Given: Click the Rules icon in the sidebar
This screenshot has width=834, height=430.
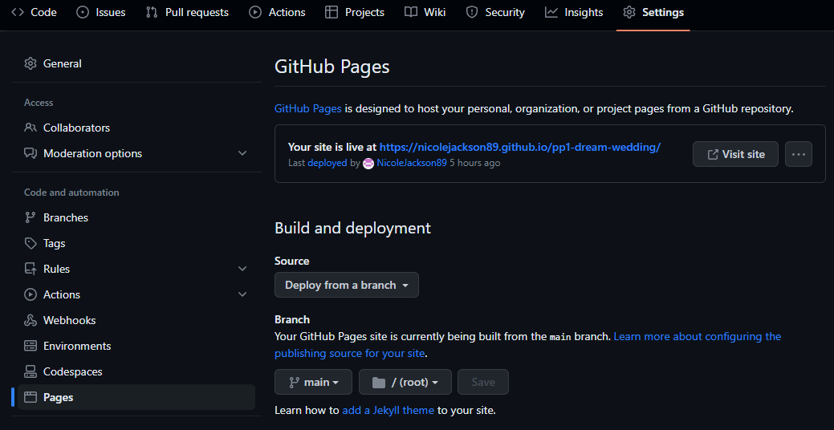Looking at the screenshot, I should pos(31,269).
